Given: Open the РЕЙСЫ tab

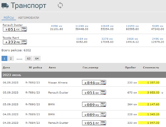Looking at the screenshot, I should click(x=9, y=18).
